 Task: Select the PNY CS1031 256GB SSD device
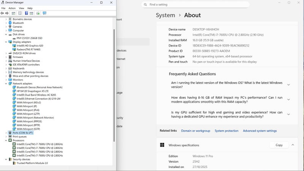tap(30, 38)
